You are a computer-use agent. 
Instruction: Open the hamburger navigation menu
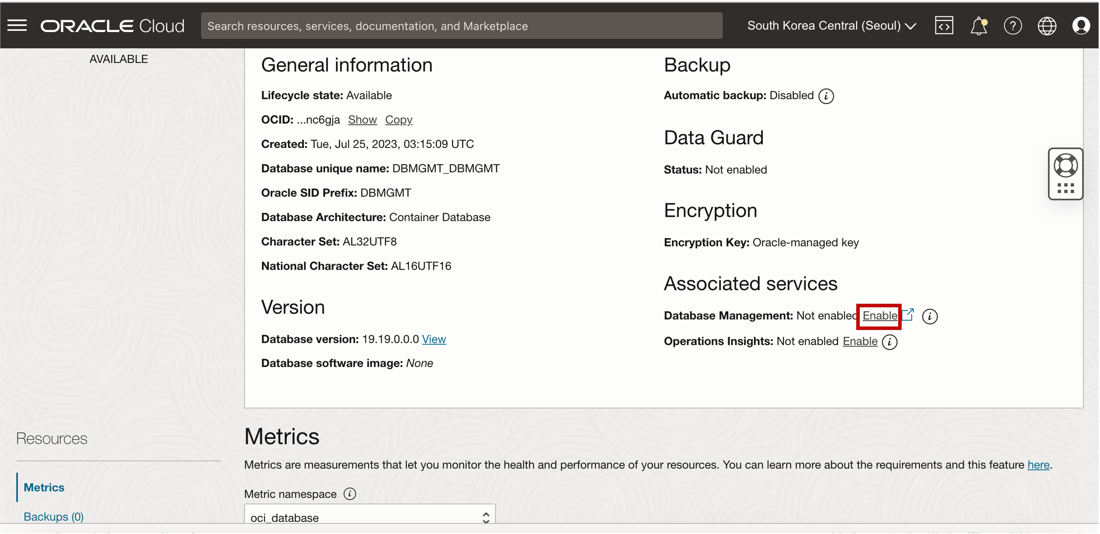tap(17, 25)
